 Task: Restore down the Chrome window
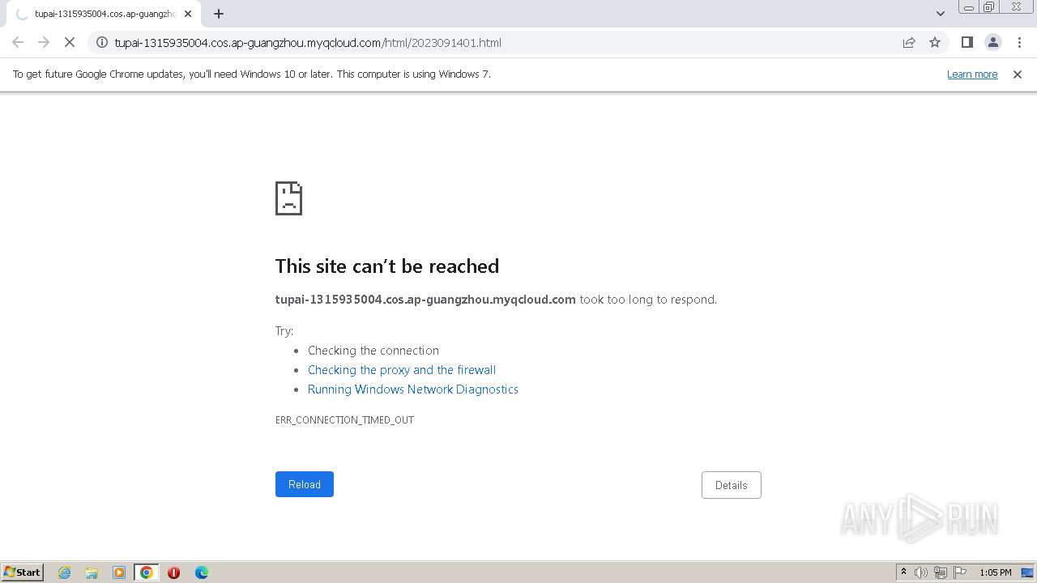(x=989, y=7)
